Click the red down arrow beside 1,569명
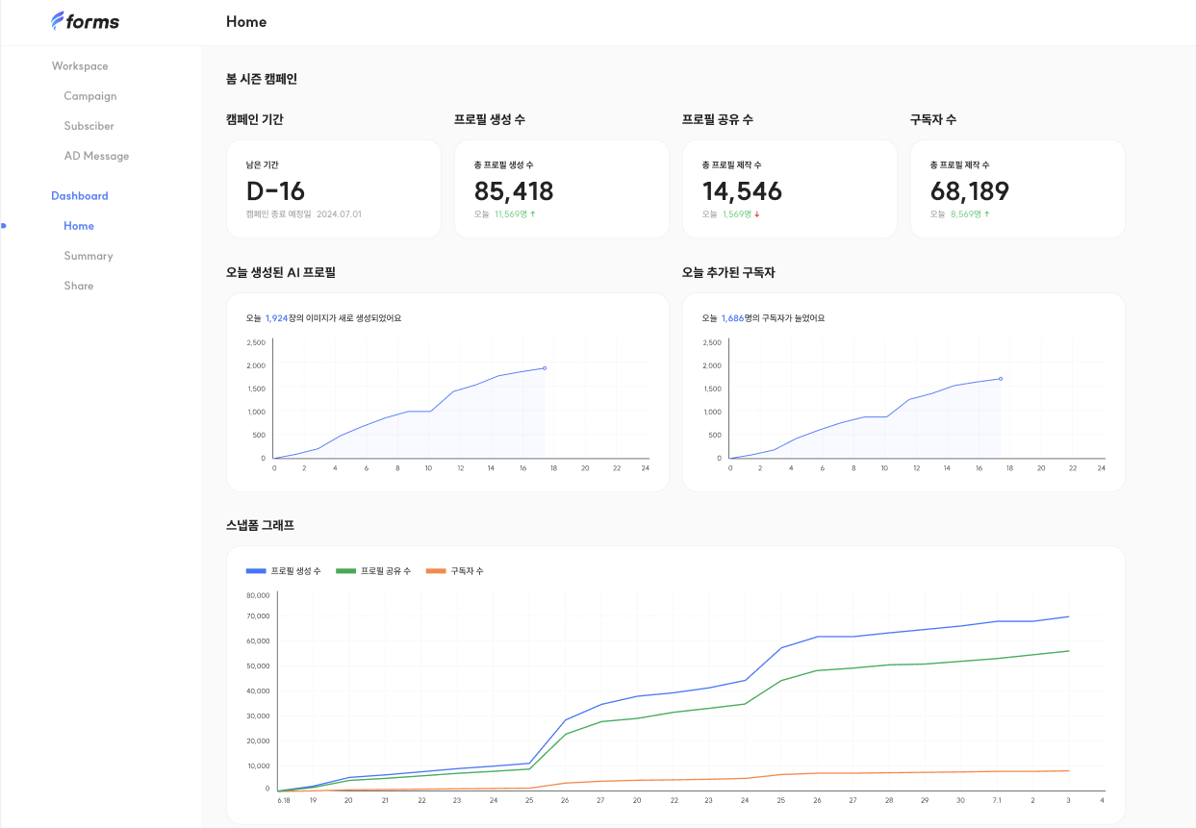The height and width of the screenshot is (828, 1196). pos(757,213)
